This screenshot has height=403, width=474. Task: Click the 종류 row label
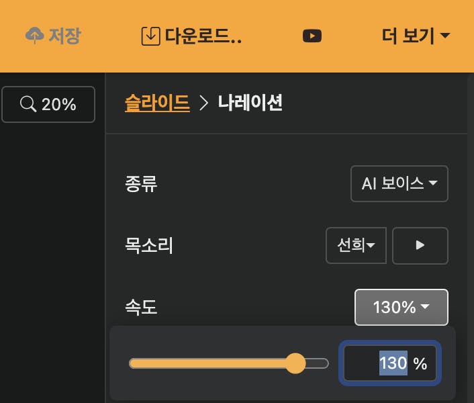(x=141, y=183)
